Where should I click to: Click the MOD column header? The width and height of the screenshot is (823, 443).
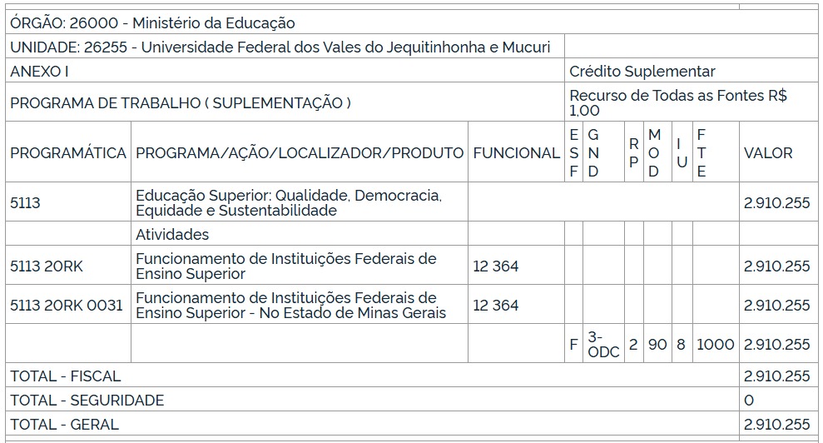(654, 153)
